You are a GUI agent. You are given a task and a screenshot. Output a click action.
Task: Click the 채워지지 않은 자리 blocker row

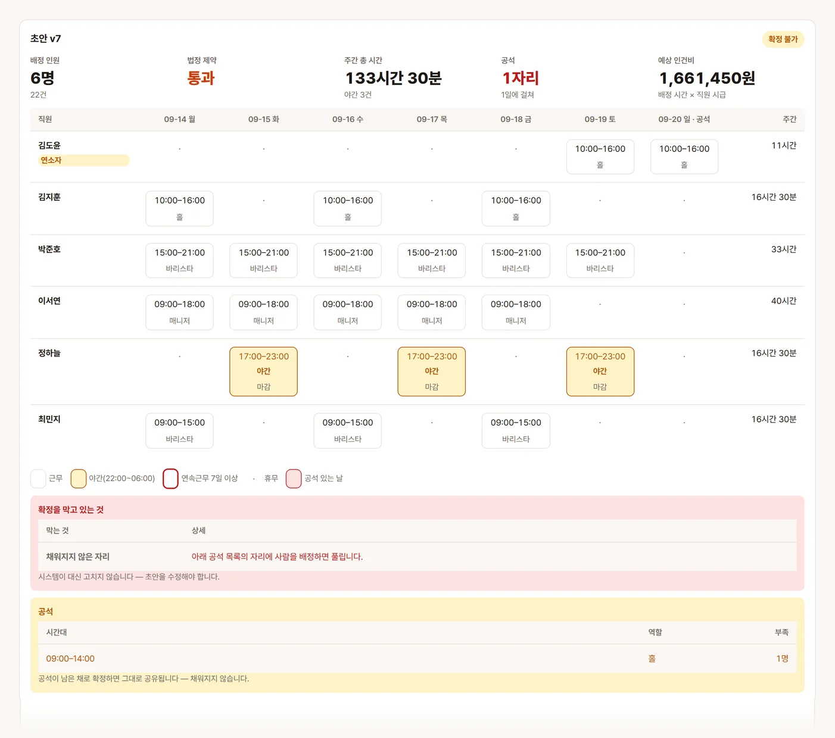(417, 556)
